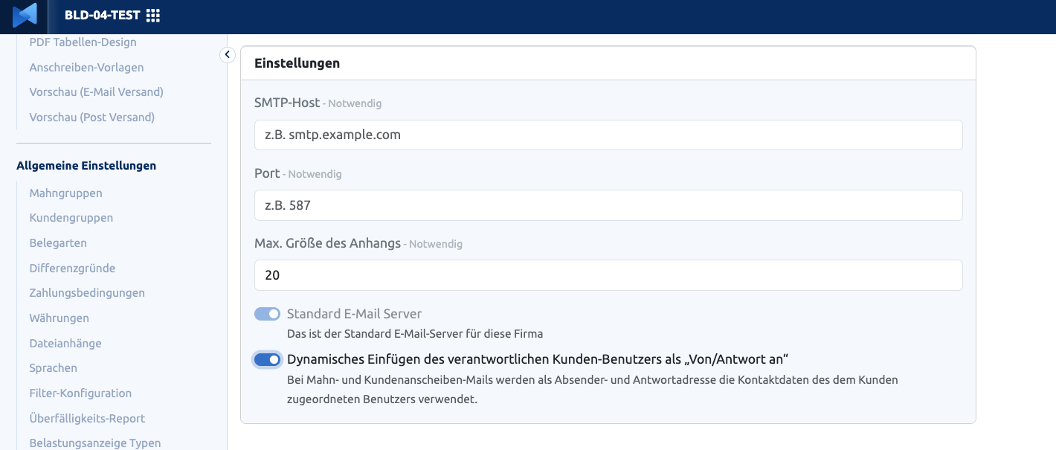Go to Anschreiben-Vorlagen

[x=87, y=68]
